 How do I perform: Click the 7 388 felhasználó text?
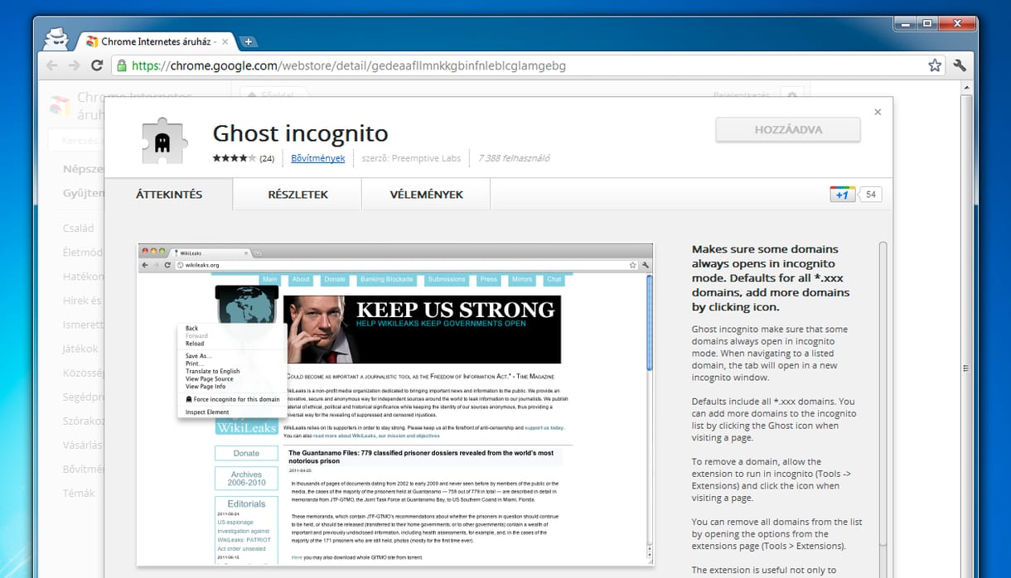tap(514, 158)
